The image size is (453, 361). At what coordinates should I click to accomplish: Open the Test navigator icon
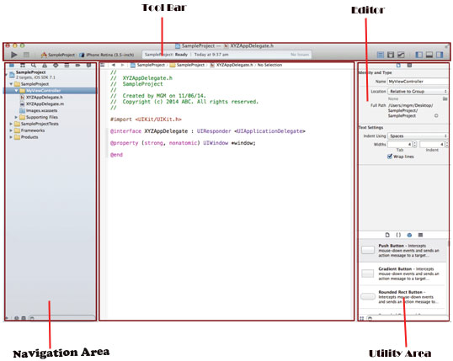(56, 66)
